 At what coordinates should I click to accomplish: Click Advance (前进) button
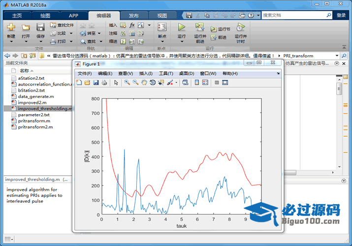point(219,37)
